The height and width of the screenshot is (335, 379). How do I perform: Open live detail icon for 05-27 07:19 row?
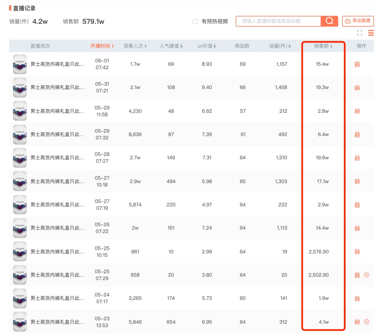coord(357,205)
